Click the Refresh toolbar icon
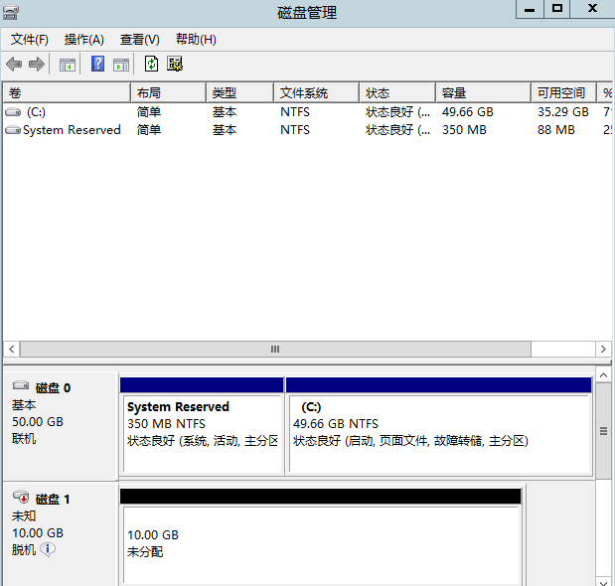The height and width of the screenshot is (586, 615). click(x=151, y=64)
